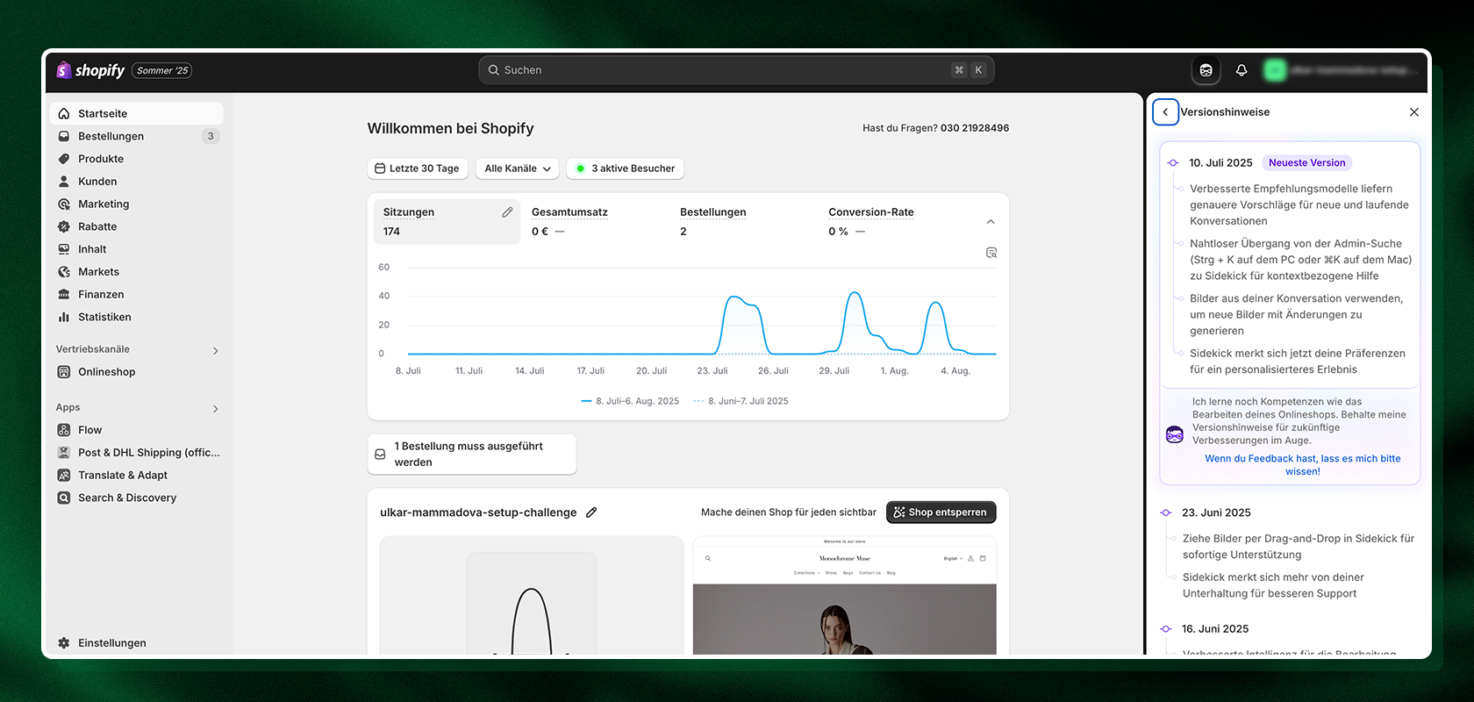
Task: Select the Gesamtumsatz metric
Action: 595,222
